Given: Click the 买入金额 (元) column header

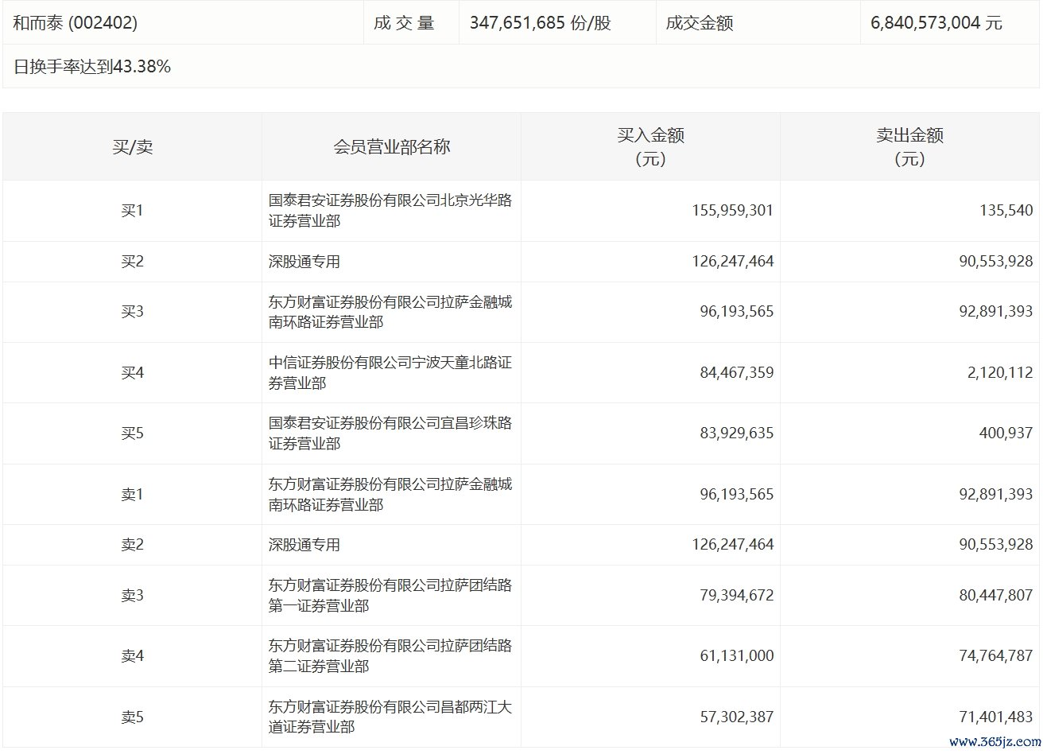Looking at the screenshot, I should 651,147.
